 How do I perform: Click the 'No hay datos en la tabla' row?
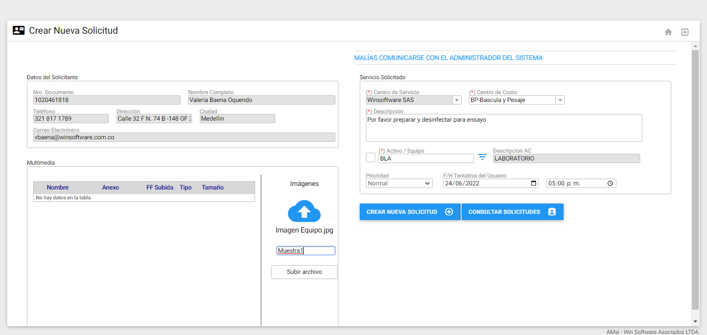coord(144,198)
